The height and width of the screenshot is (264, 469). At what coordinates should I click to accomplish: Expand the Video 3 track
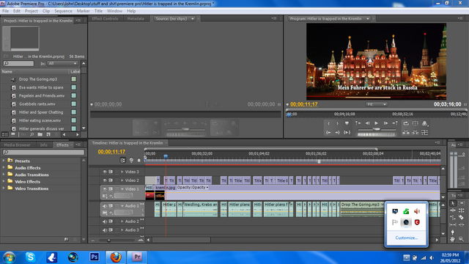pyautogui.click(x=122, y=172)
